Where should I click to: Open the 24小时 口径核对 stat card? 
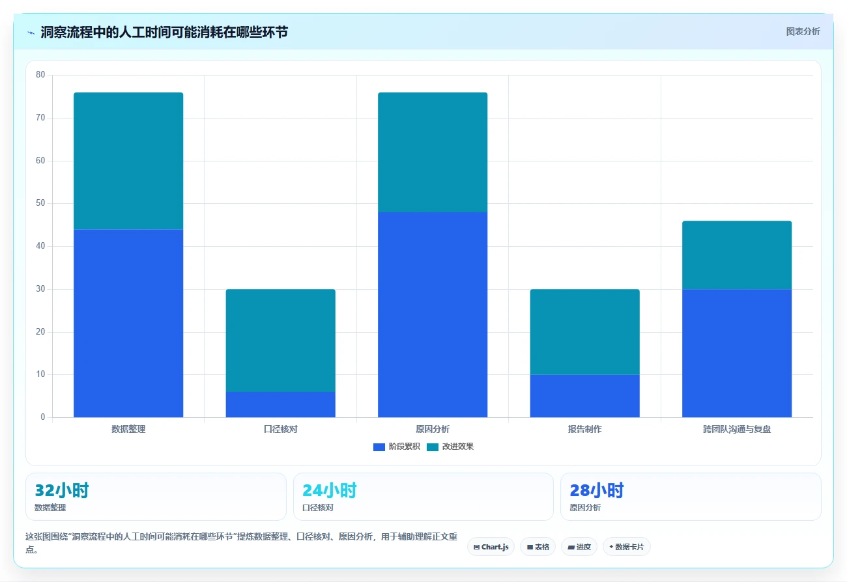423,497
